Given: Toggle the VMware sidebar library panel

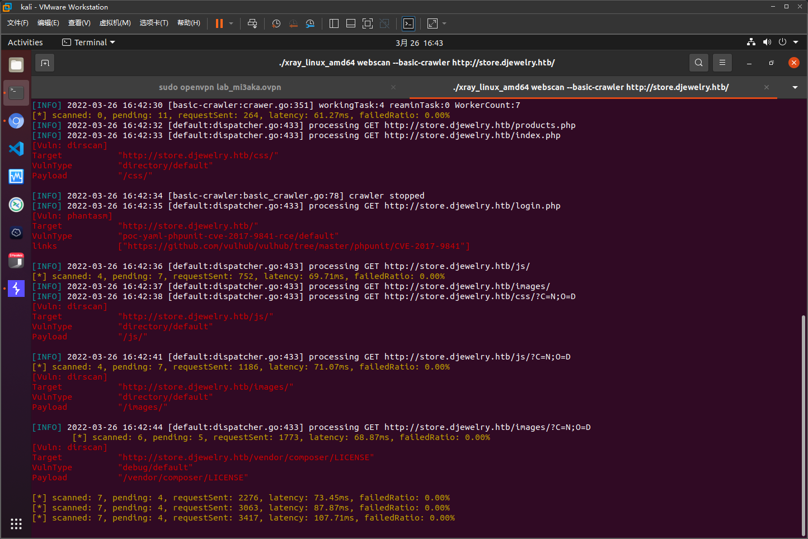Looking at the screenshot, I should point(334,23).
